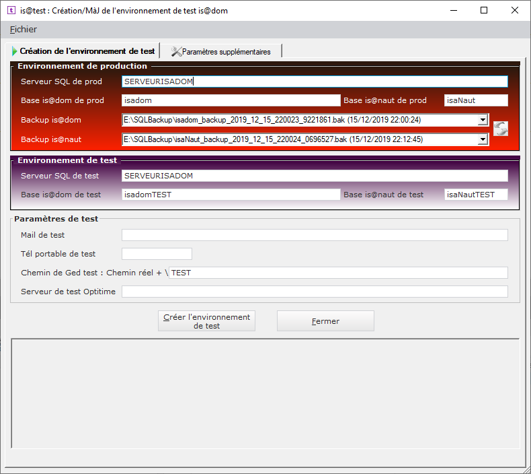Select the Base is@naut de prod field
Viewport: 531px width, 474px height.
tap(476, 100)
